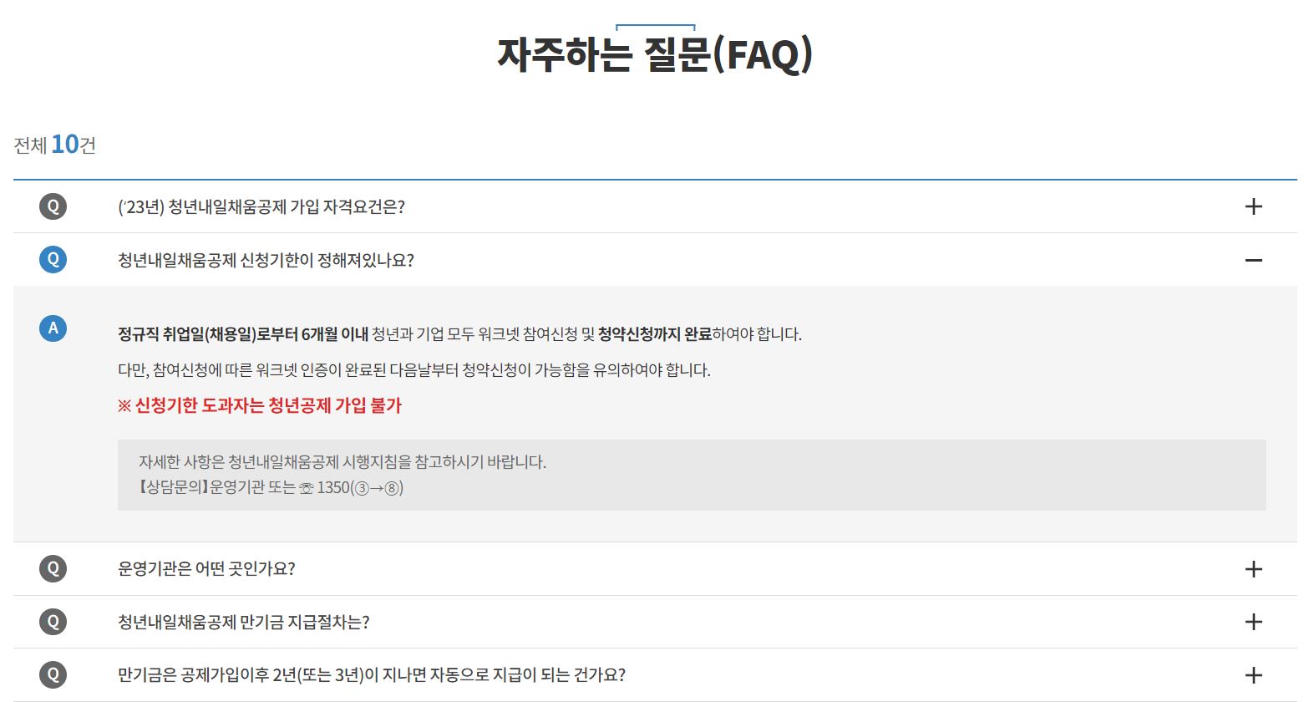Click the 자주하는 질문(FAQ) page title
The image size is (1304, 702).
(653, 56)
